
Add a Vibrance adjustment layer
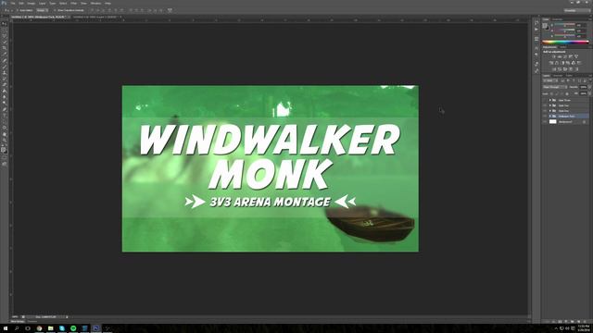(576, 56)
